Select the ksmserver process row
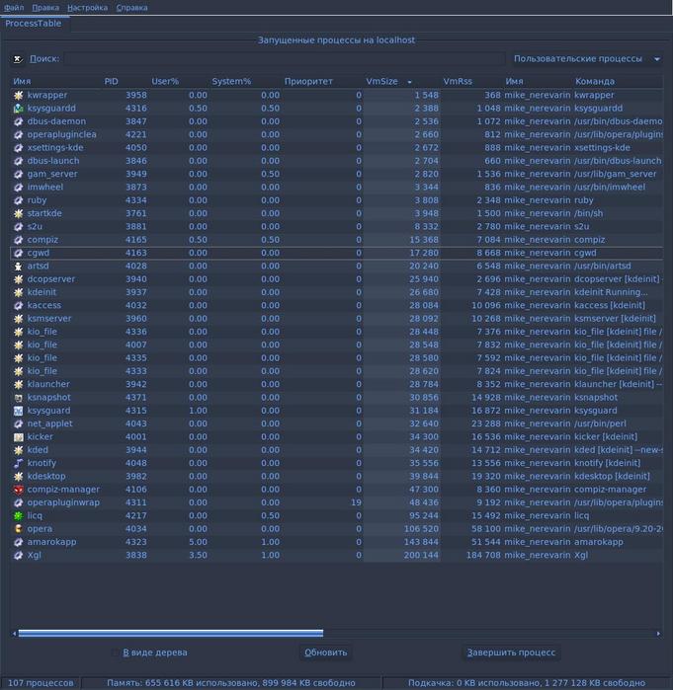673x690 pixels. tap(336, 319)
